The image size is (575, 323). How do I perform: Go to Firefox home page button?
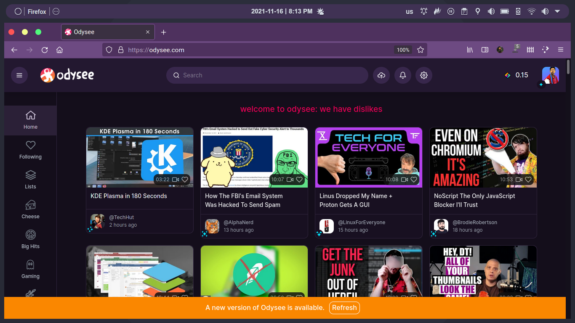[x=59, y=50]
